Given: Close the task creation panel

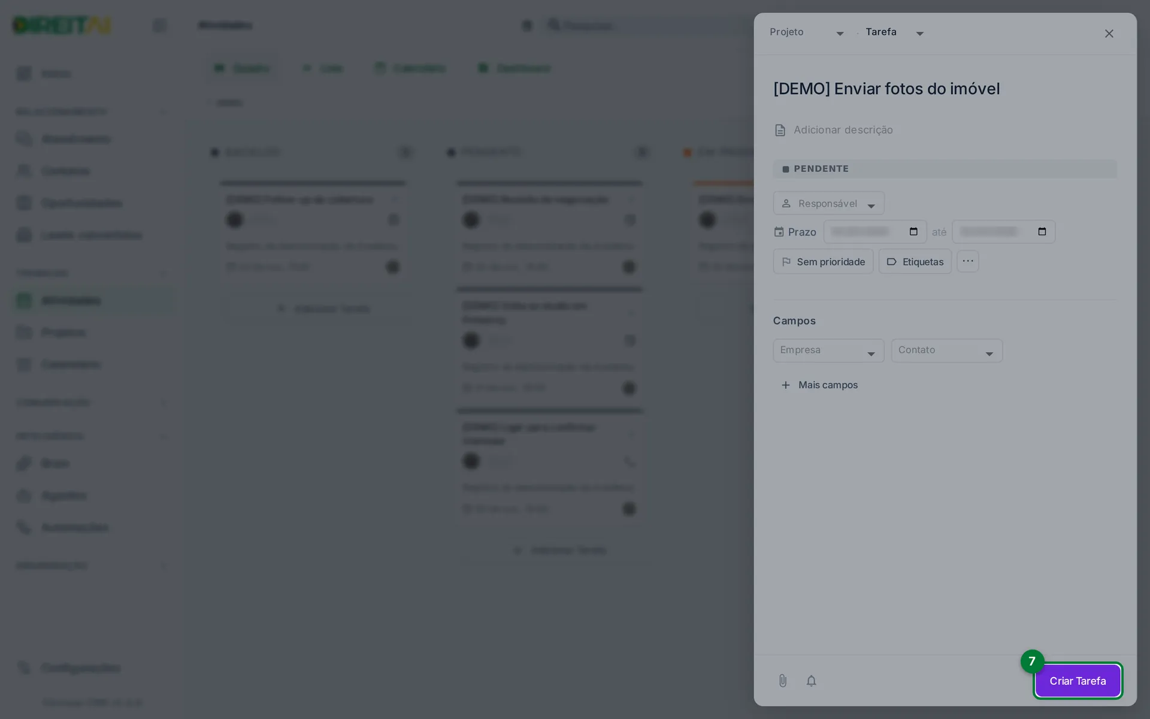Looking at the screenshot, I should tap(1109, 34).
